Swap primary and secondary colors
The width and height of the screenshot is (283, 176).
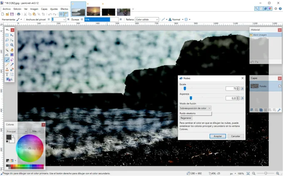tap(13, 136)
